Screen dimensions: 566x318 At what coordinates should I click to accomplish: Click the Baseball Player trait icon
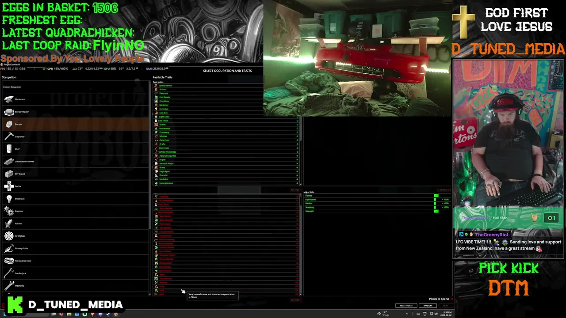click(x=156, y=163)
